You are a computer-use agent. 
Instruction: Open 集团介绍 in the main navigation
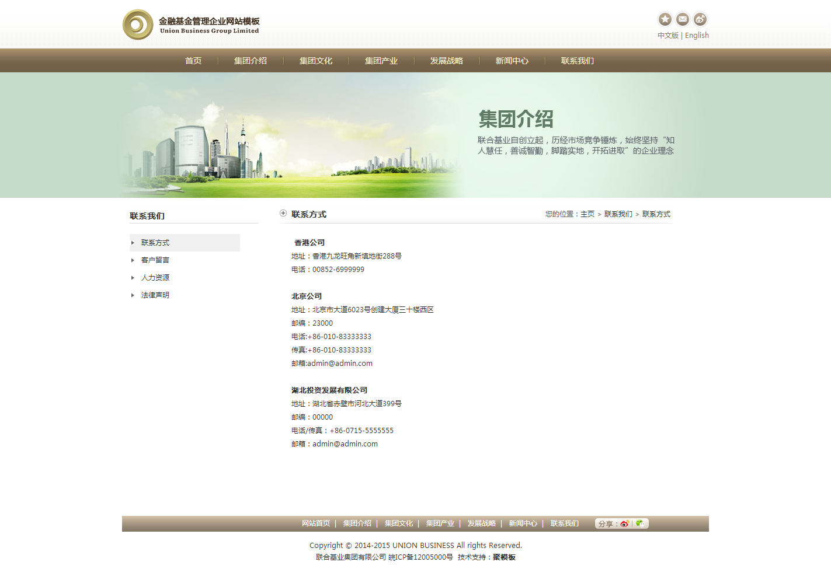click(x=251, y=61)
